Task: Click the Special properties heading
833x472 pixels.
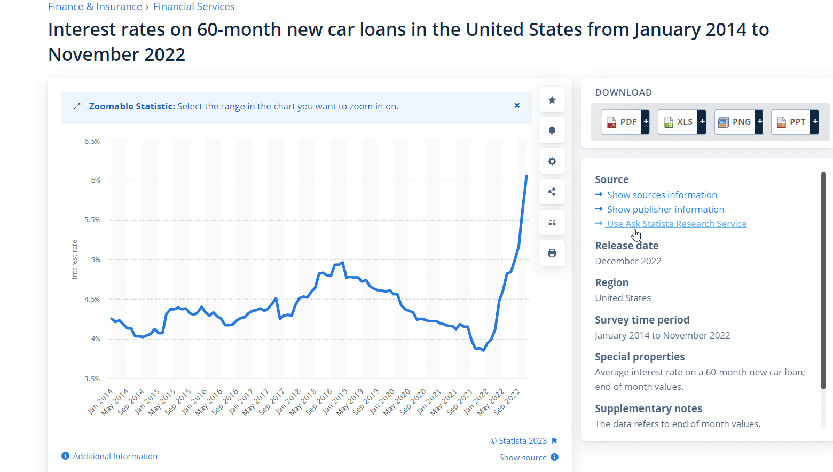Action: (x=640, y=357)
